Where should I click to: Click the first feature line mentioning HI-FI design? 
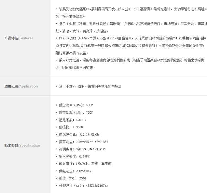tap(130, 9)
